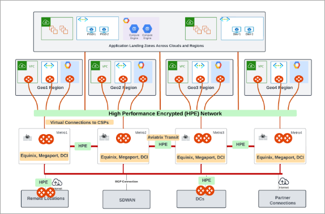Select the Aviatrix Transit label
This screenshot has height=214, width=325.
(163, 138)
